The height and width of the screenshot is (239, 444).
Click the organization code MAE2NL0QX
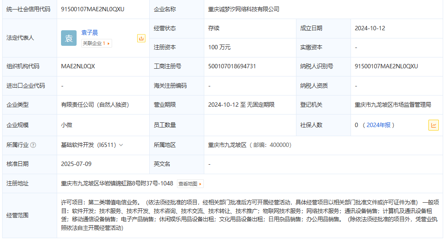(78, 66)
